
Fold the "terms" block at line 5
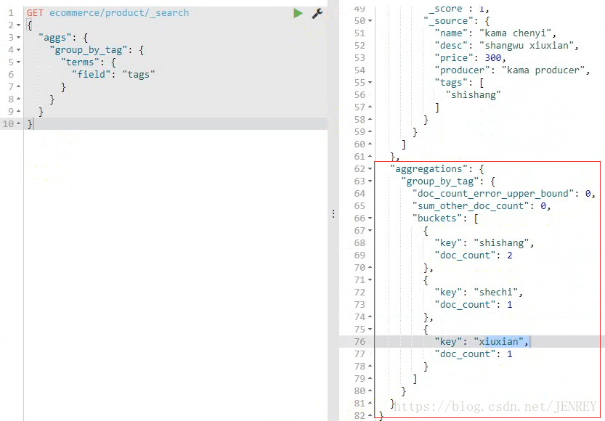19,62
